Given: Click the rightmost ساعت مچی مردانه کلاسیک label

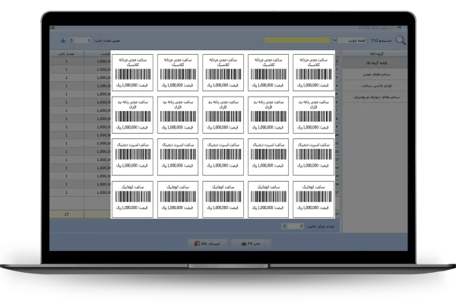Looking at the screenshot, I should [x=313, y=72].
